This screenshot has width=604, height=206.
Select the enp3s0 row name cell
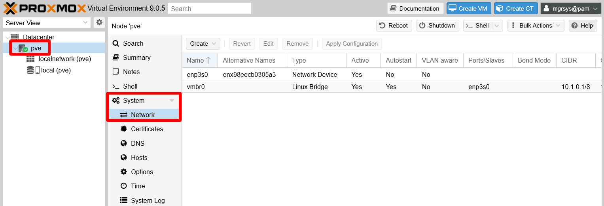click(197, 74)
